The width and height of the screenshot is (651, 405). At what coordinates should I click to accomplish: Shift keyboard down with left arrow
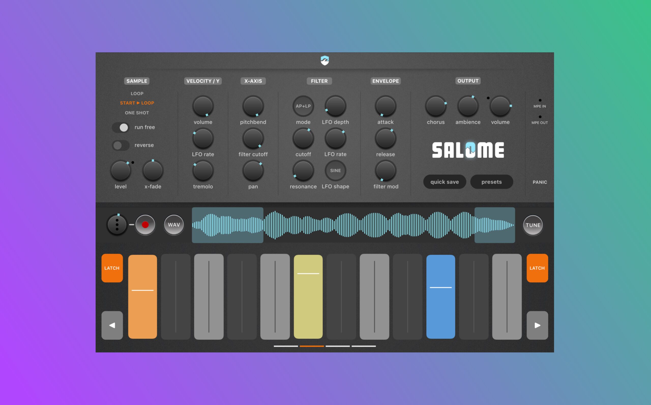click(112, 325)
